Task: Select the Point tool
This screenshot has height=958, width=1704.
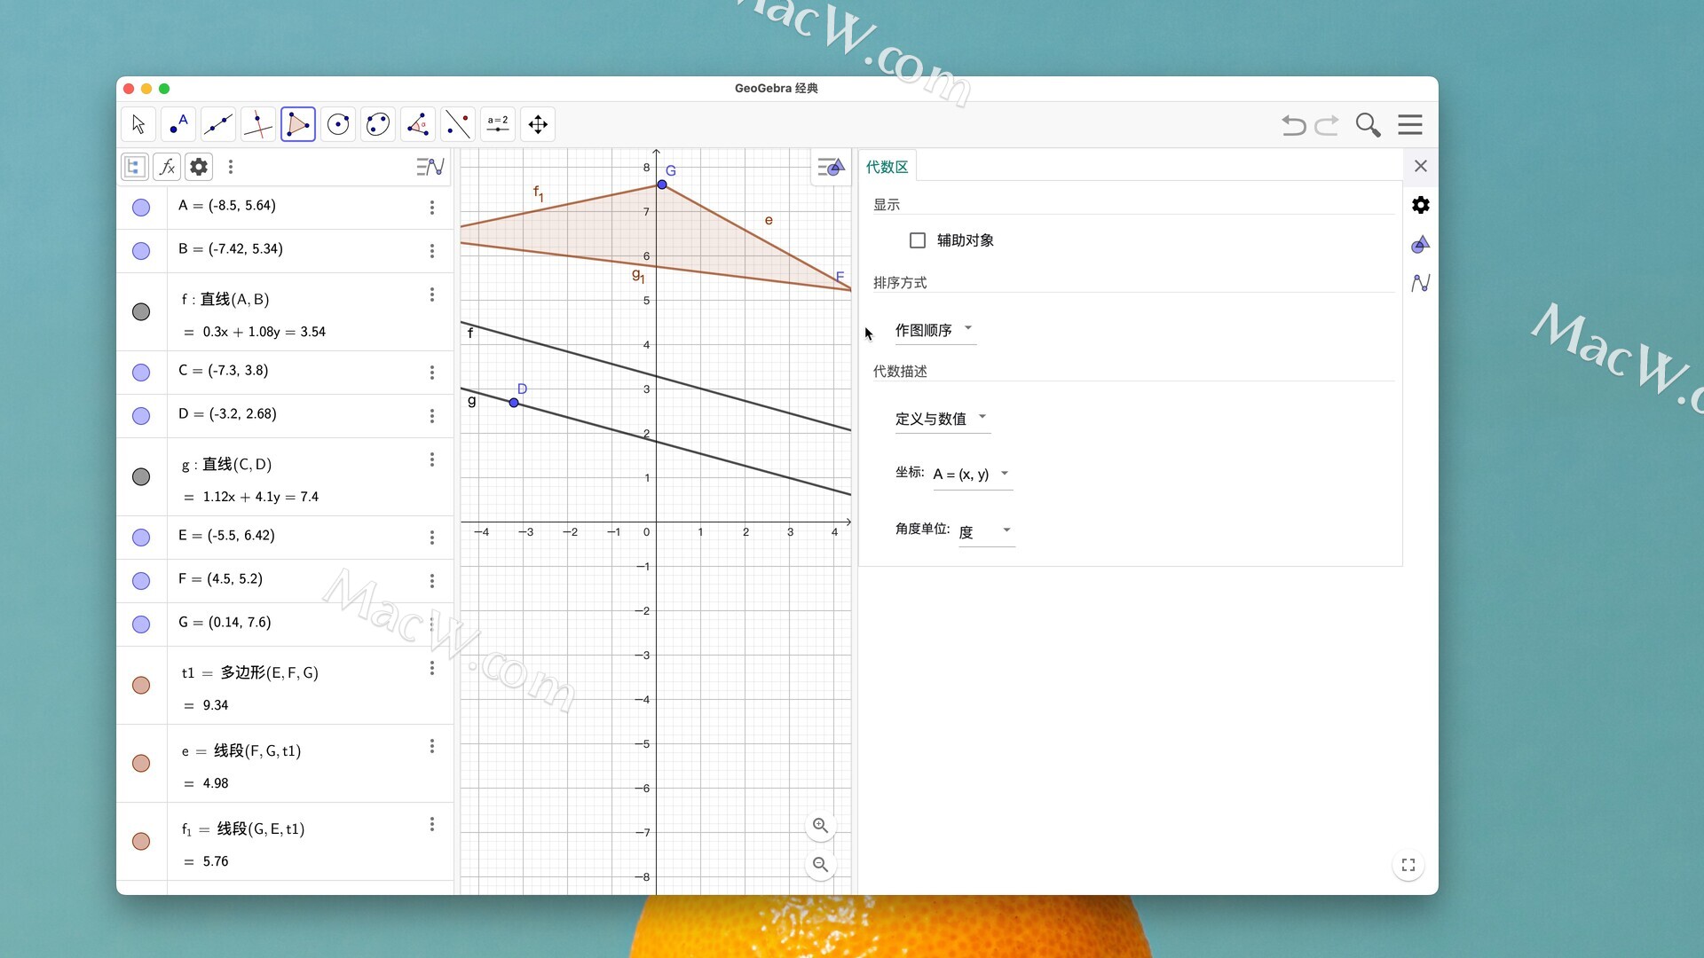Action: click(x=178, y=124)
